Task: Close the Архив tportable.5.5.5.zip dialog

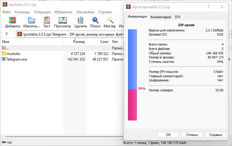Action: click(222, 7)
